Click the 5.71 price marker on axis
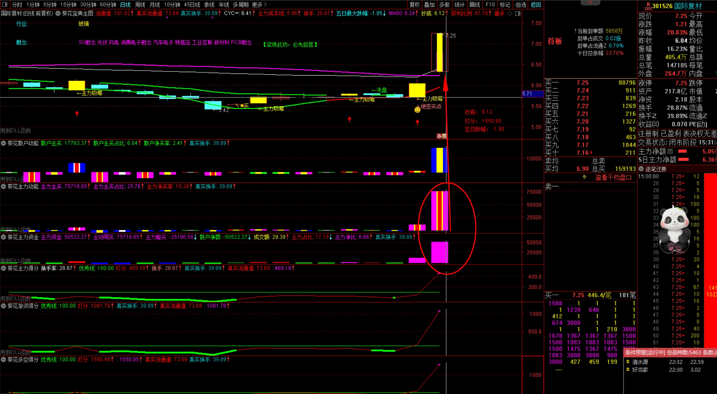The height and width of the screenshot is (394, 717). 527,94
